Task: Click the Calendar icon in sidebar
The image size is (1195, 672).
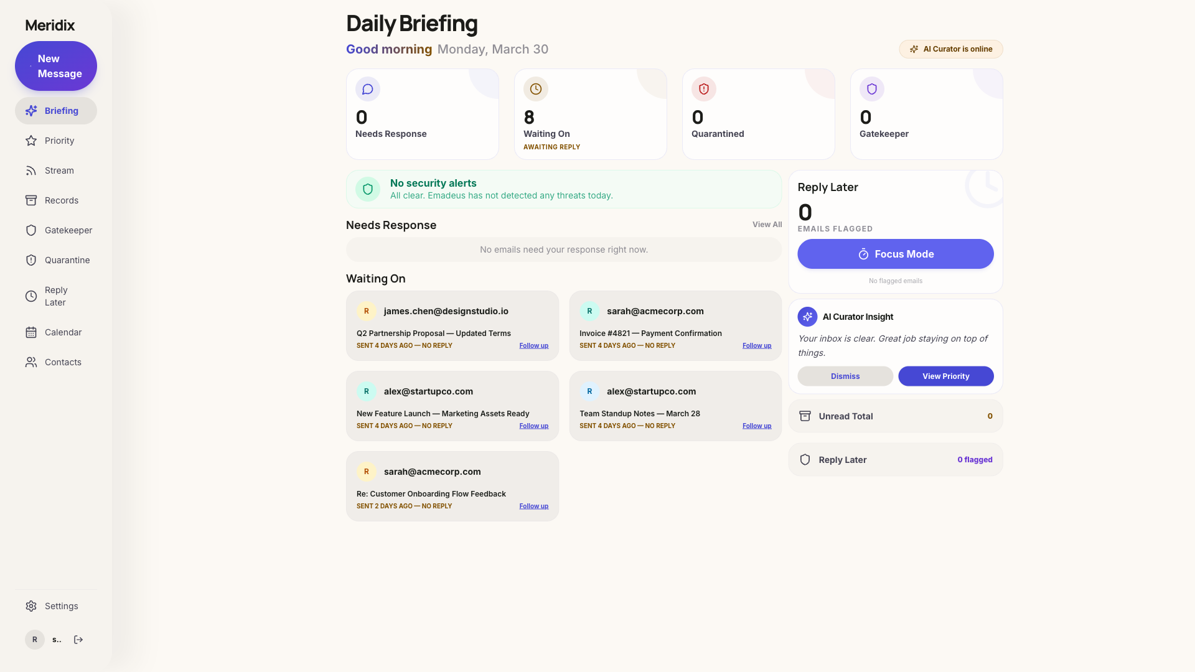Action: [31, 332]
